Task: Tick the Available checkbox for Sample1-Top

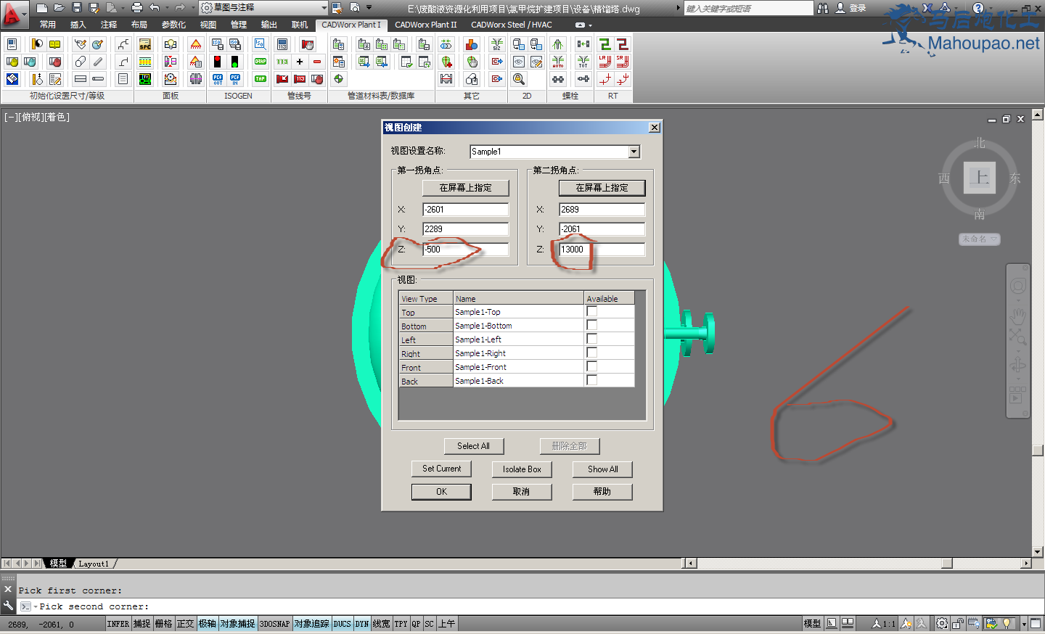Action: coord(591,311)
